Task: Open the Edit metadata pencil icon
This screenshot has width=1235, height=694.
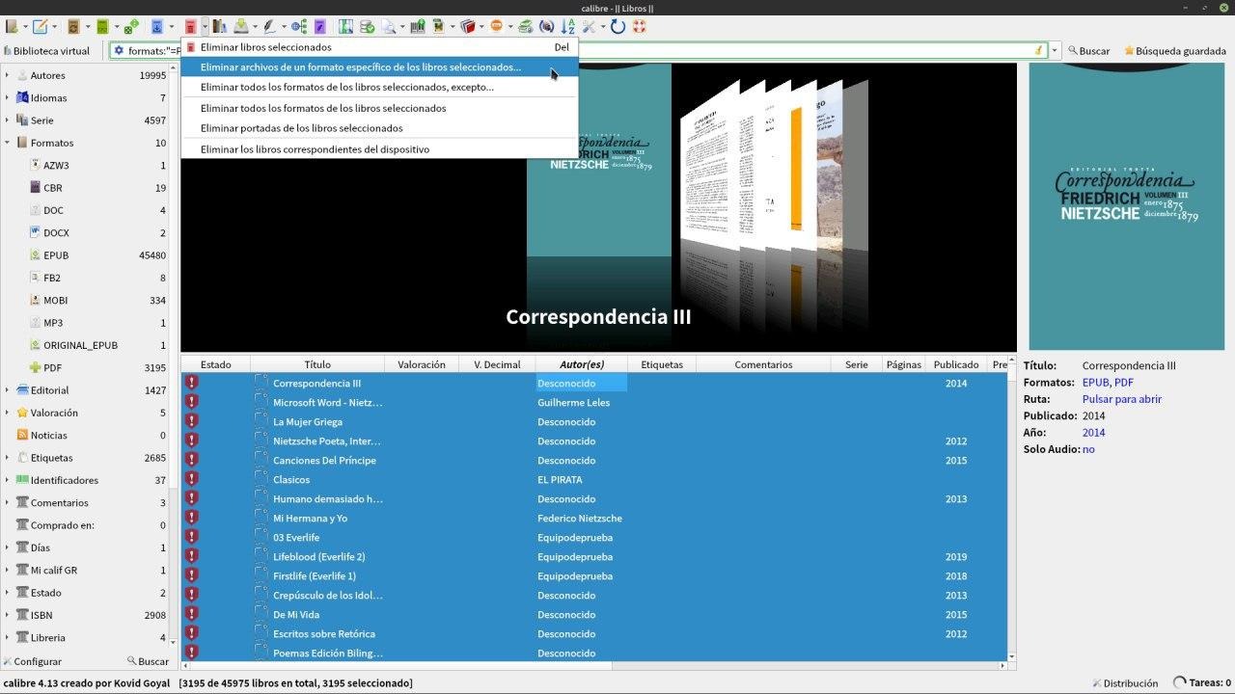Action: click(40, 27)
